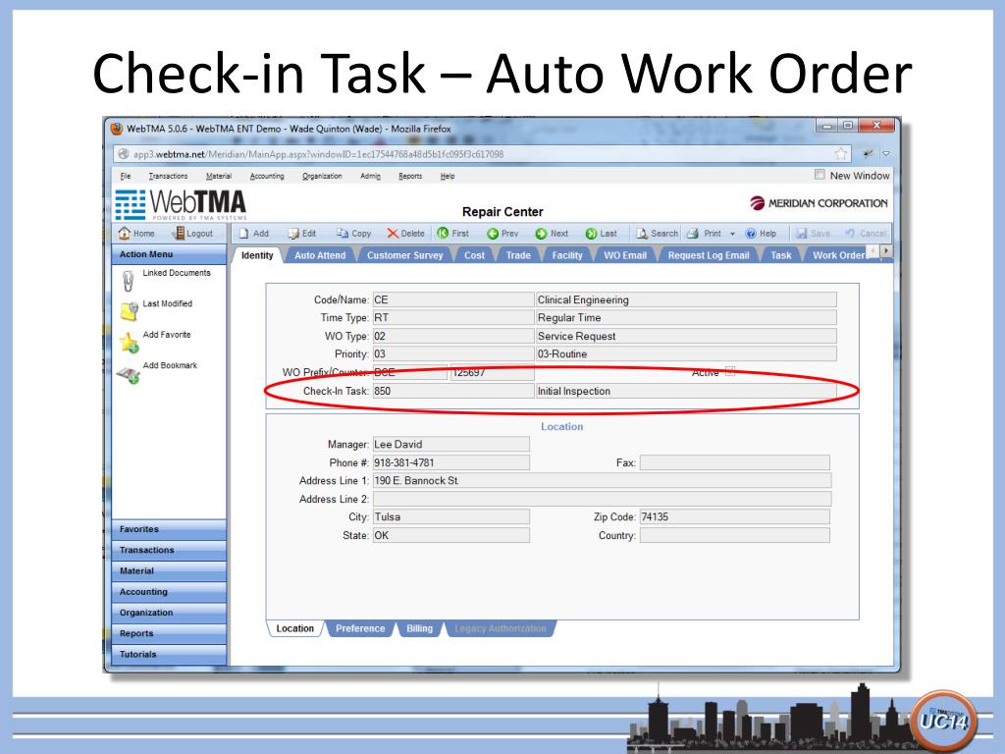Open the Reports menu in menu bar
Screen dimensions: 1005x754
pyautogui.click(x=410, y=176)
